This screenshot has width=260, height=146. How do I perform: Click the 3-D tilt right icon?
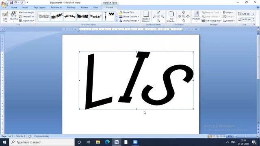188,16
